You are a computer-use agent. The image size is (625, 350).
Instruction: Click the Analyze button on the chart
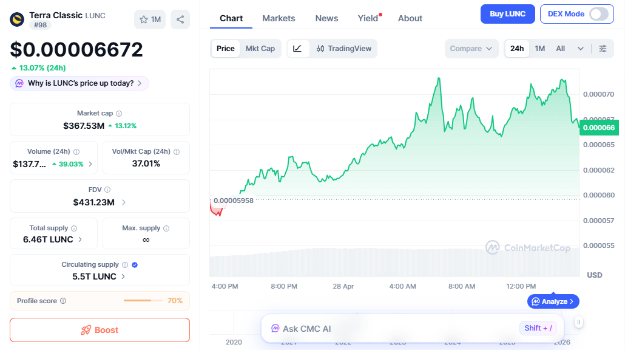pos(553,301)
